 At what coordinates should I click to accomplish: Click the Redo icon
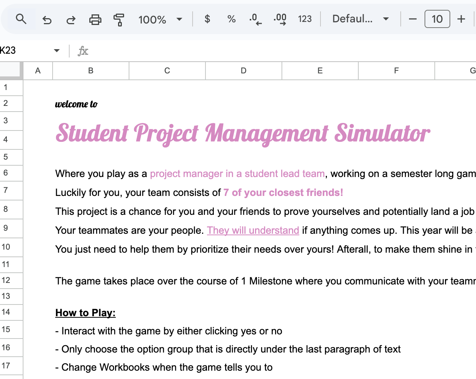coord(71,19)
